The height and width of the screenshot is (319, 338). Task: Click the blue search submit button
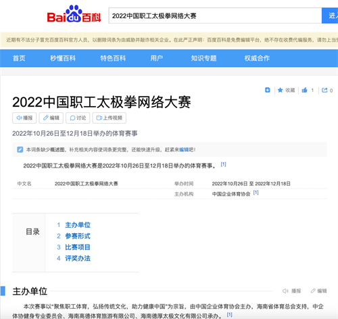click(330, 16)
